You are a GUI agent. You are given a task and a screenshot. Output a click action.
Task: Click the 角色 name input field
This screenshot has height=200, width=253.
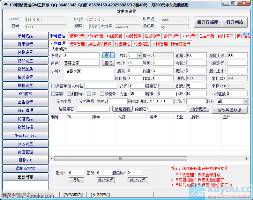point(81,63)
